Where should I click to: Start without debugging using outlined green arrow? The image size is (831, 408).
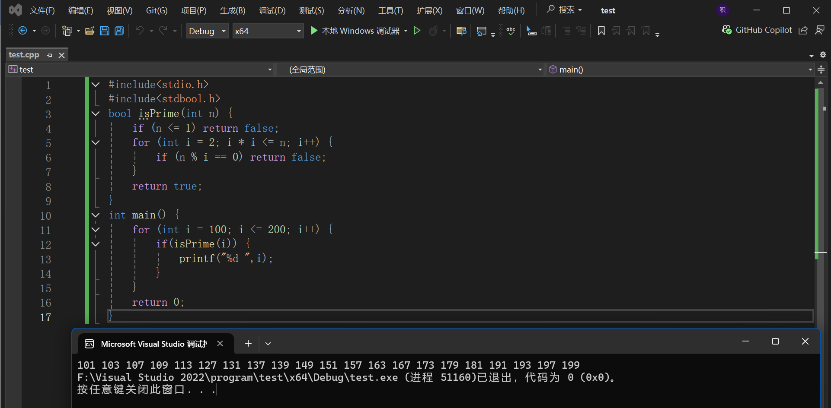point(417,31)
